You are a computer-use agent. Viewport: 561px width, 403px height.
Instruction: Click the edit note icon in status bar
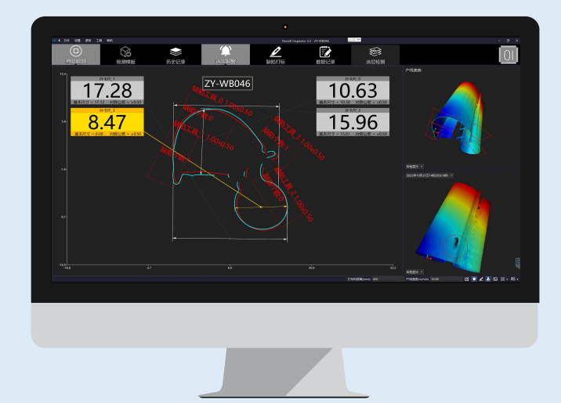click(x=466, y=279)
